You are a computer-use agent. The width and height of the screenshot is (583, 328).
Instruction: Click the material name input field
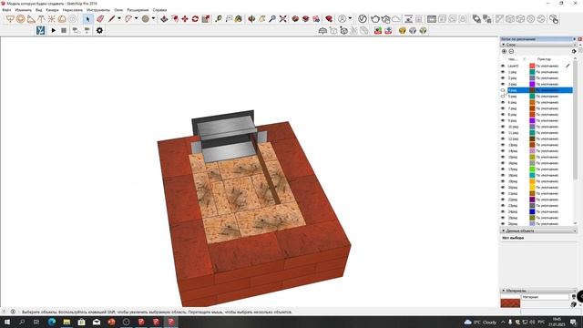(545, 297)
